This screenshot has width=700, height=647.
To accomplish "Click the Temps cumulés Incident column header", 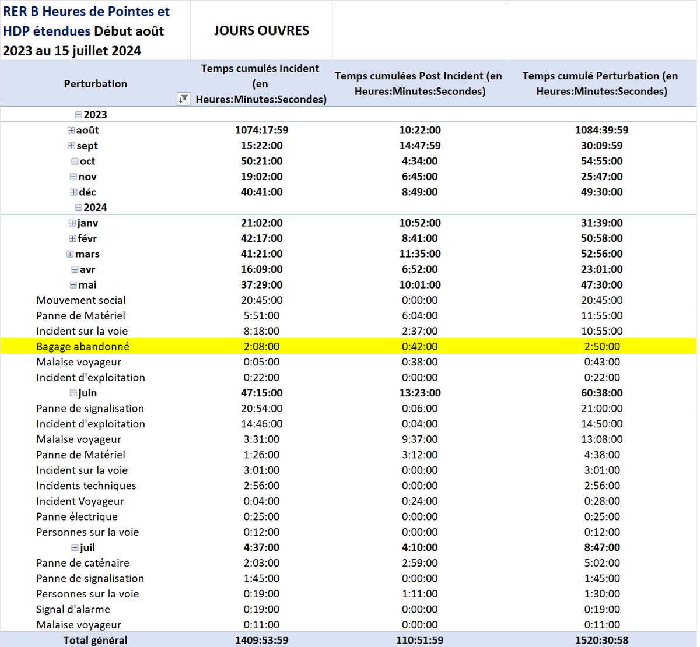I will tap(261, 84).
